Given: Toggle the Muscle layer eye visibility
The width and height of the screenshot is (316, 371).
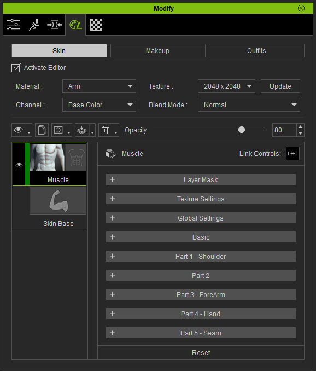Looking at the screenshot, I should [x=19, y=165].
